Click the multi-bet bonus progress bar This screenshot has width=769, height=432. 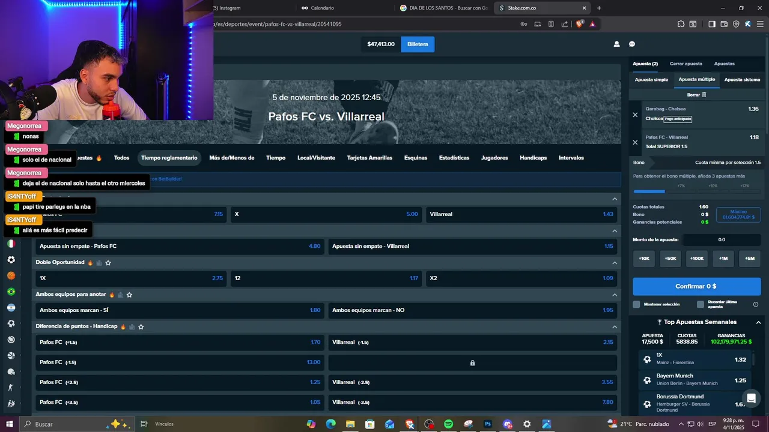[x=696, y=191]
